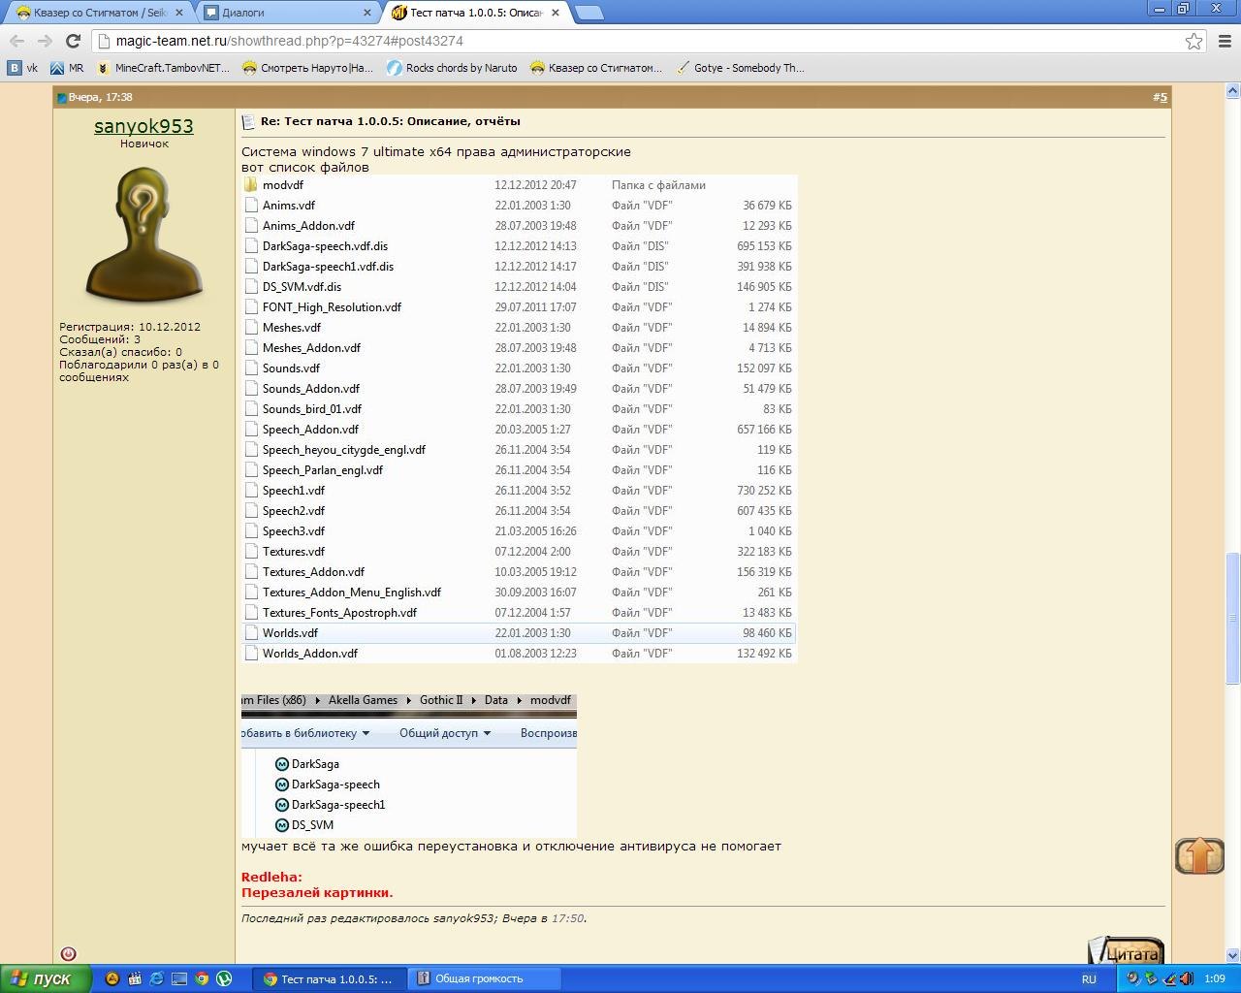Open sanyok953 user profile link
Viewport: 1241px width, 993px height.
[143, 126]
